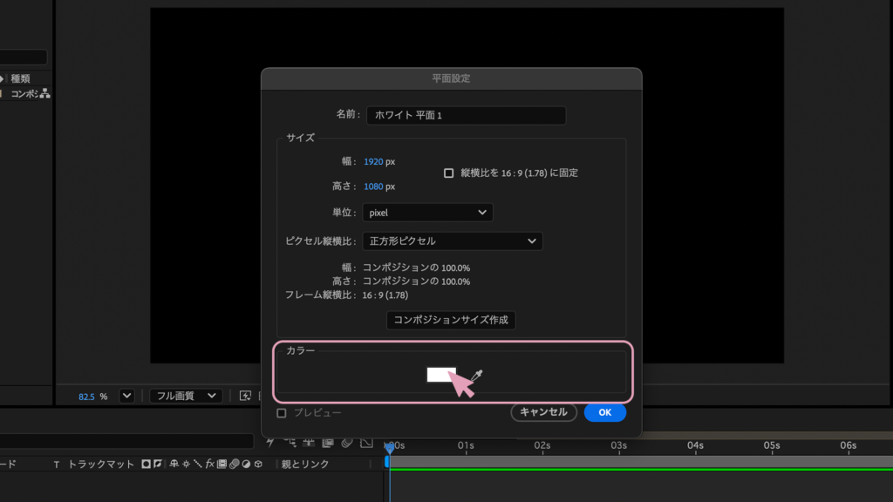Click the frame blending enable icon in timeline
893x502 pixels.
[x=328, y=442]
